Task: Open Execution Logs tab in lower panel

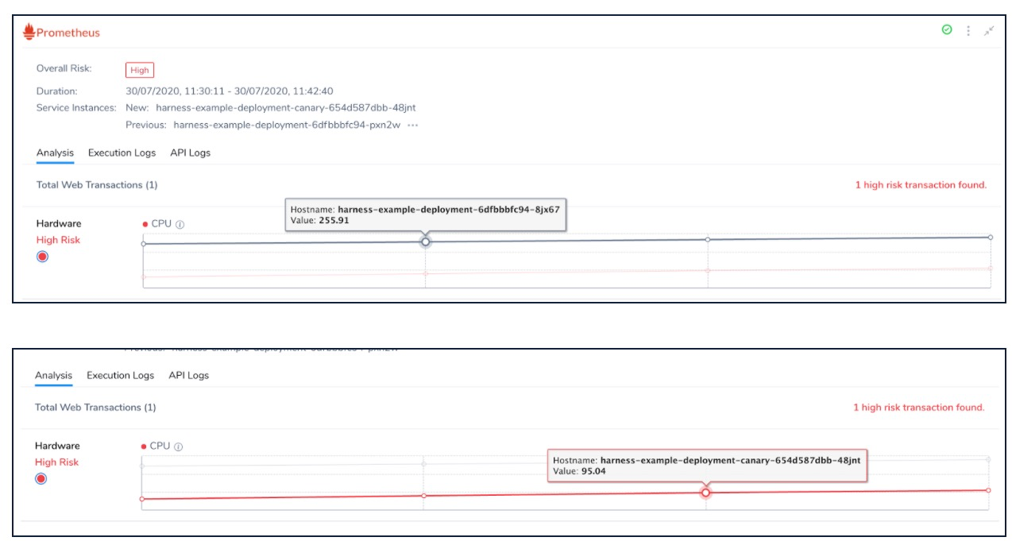Action: [x=120, y=375]
